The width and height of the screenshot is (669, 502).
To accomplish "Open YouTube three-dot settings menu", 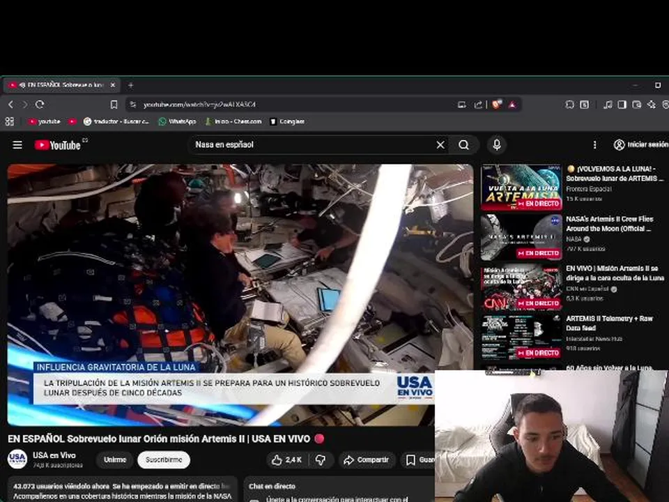I will 594,145.
